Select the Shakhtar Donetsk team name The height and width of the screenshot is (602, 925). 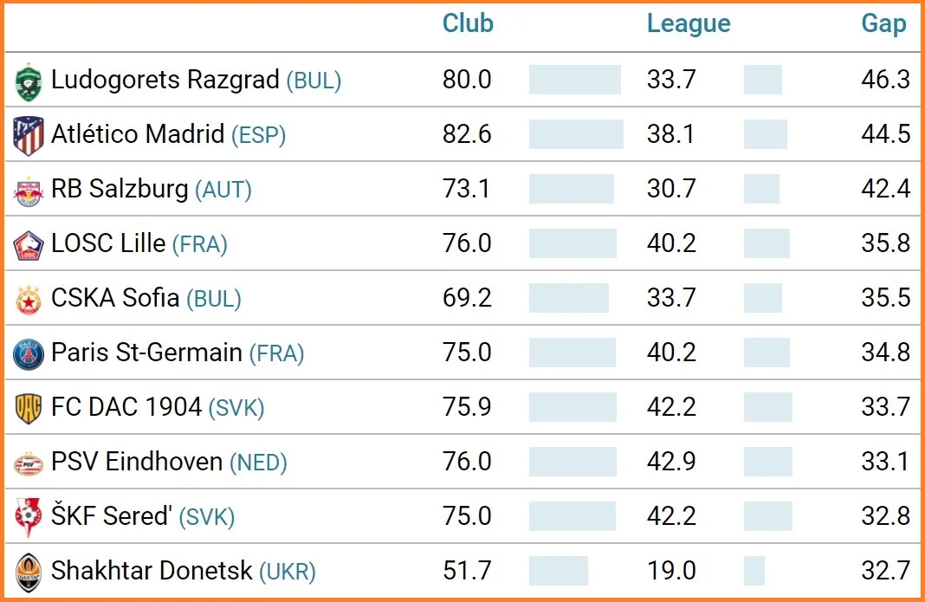click(x=152, y=571)
